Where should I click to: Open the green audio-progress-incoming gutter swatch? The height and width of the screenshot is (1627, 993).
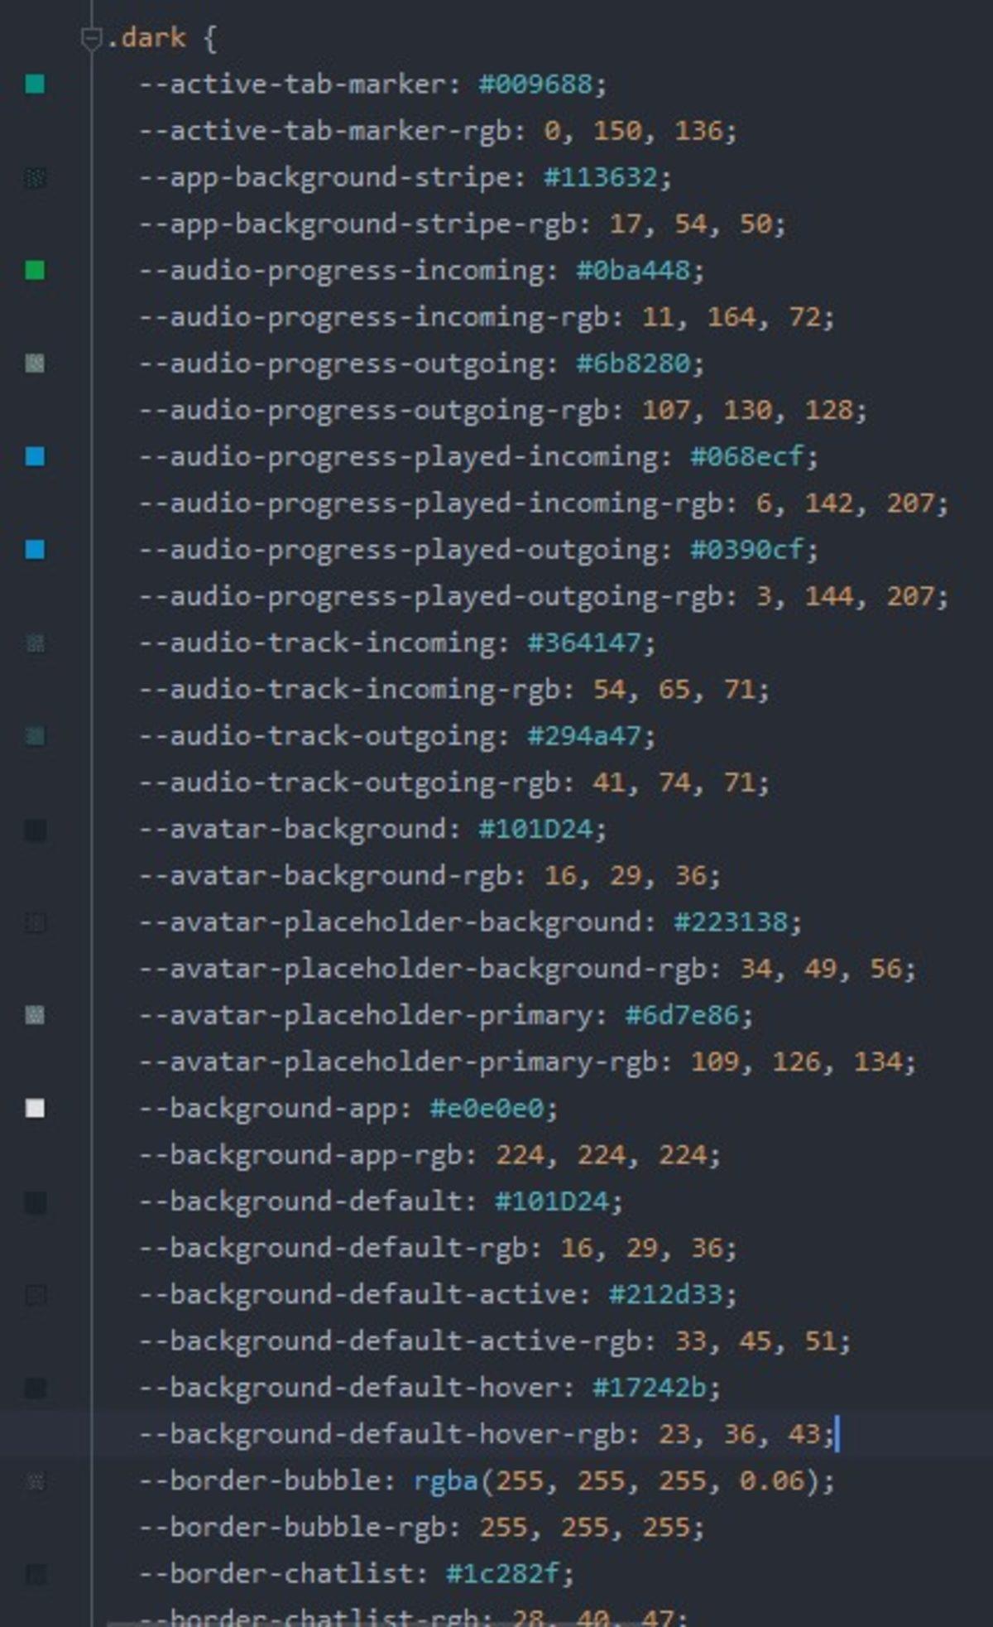[x=35, y=270]
